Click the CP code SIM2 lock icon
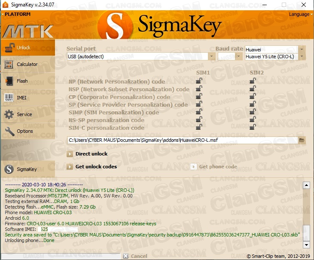 pyautogui.click(x=253, y=96)
